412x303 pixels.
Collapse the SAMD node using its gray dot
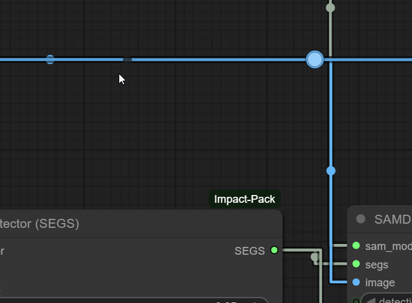pos(361,219)
